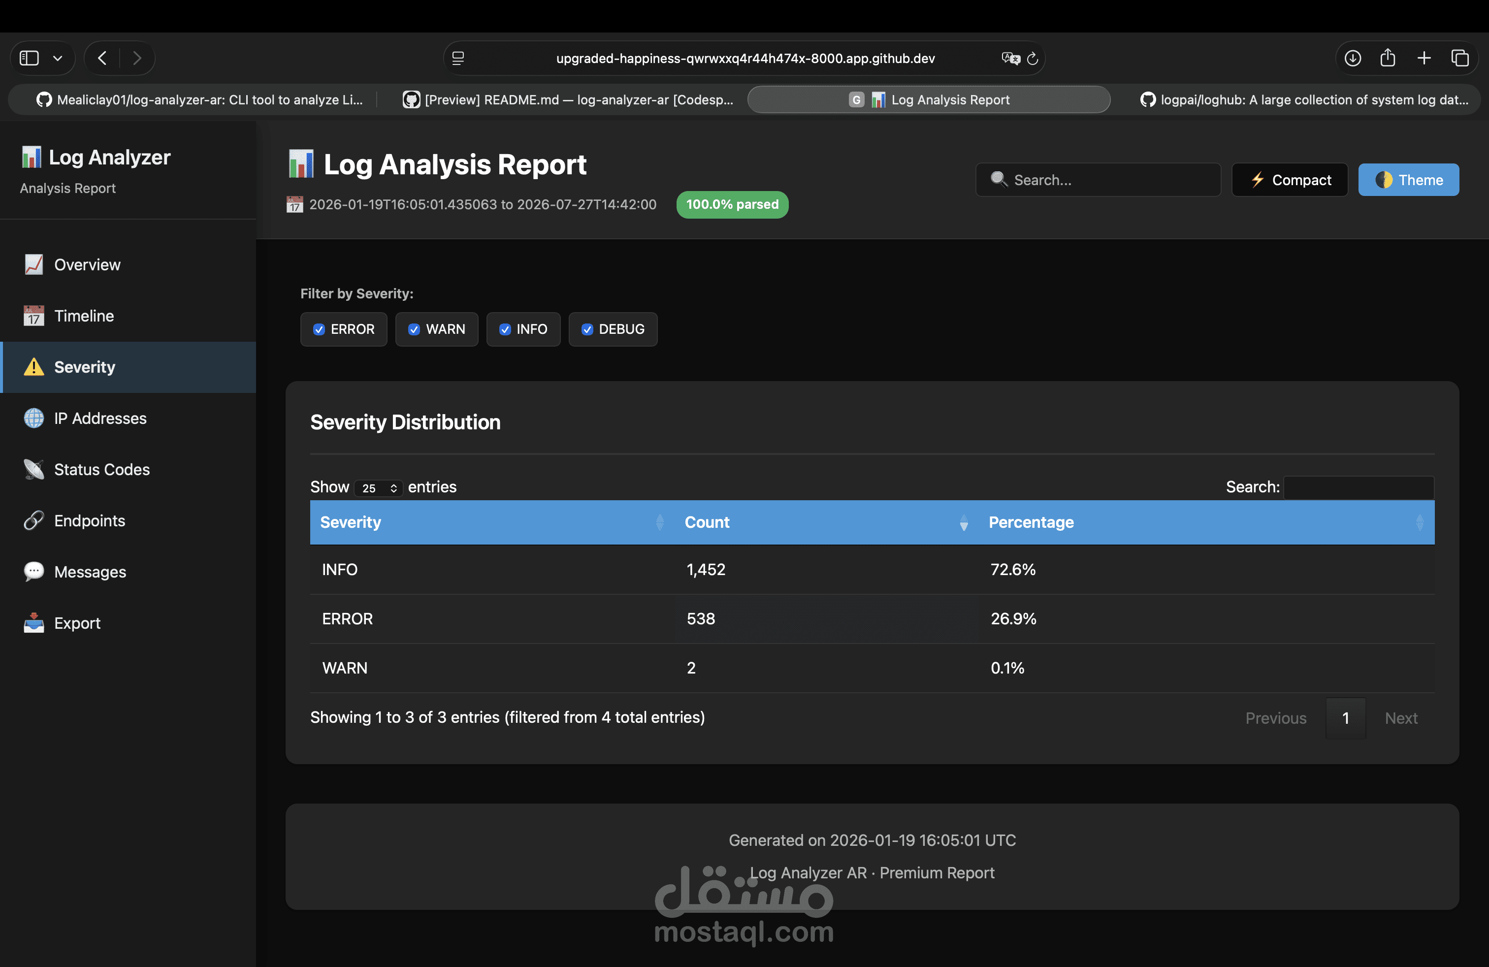The width and height of the screenshot is (1489, 967).
Task: Click the Safari sidebar toggle icon
Action: [x=29, y=58]
